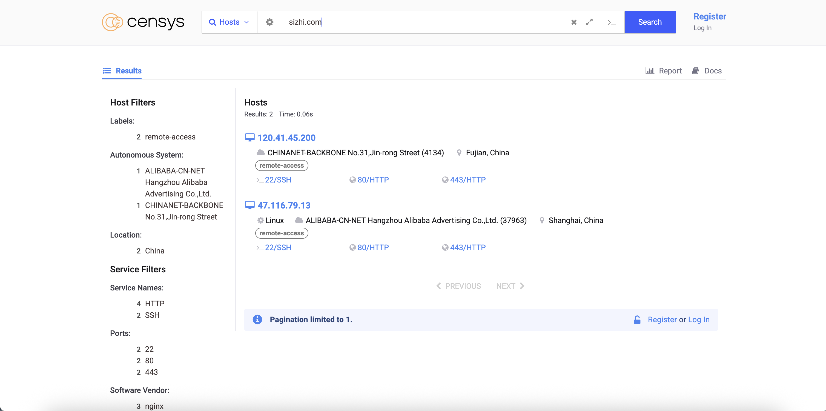
Task: Switch to the Results tab
Action: tap(122, 71)
